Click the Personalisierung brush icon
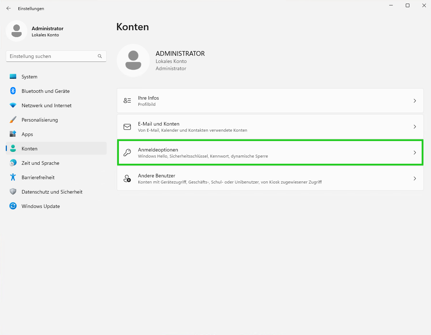The image size is (431, 335). 13,120
